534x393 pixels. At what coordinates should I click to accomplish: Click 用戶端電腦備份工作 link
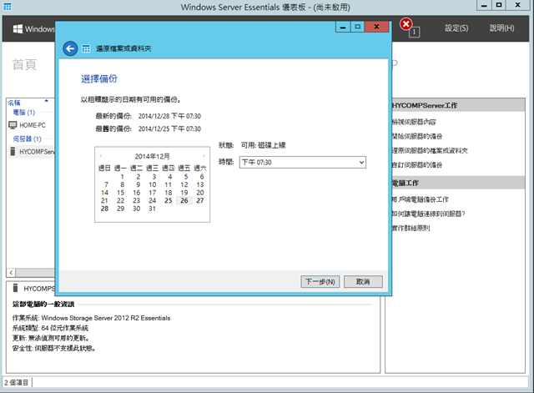point(420,199)
